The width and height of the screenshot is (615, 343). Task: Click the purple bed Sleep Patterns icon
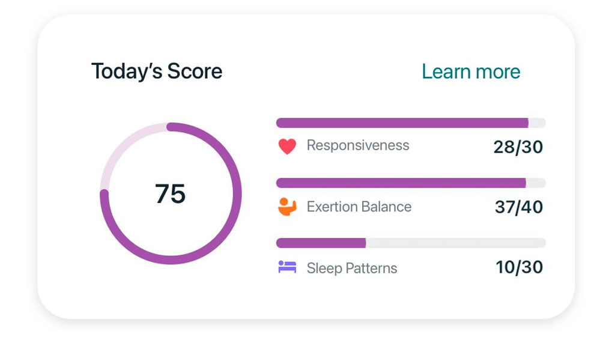287,267
